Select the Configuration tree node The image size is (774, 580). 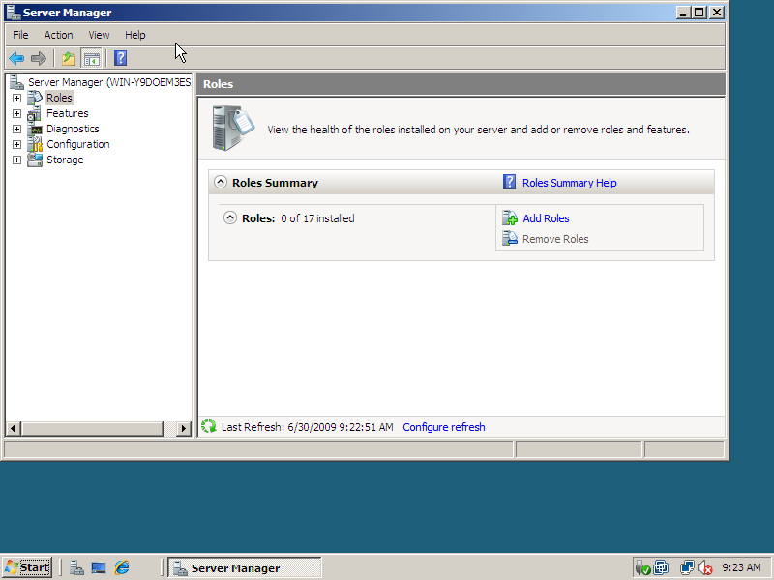pyautogui.click(x=78, y=144)
